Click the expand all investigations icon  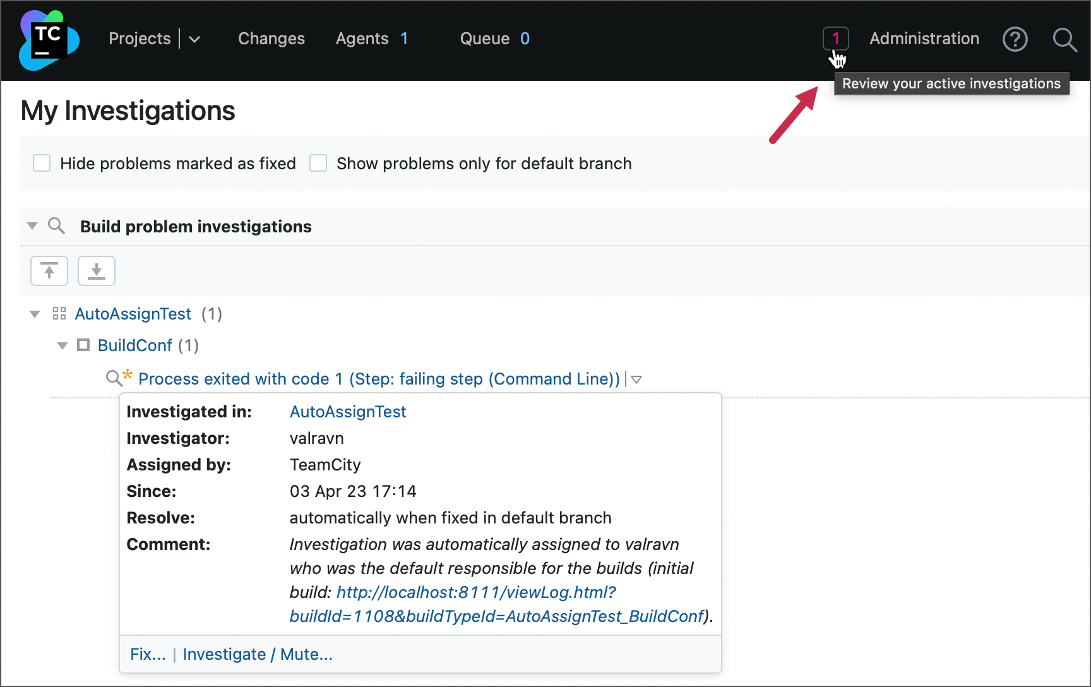[96, 270]
